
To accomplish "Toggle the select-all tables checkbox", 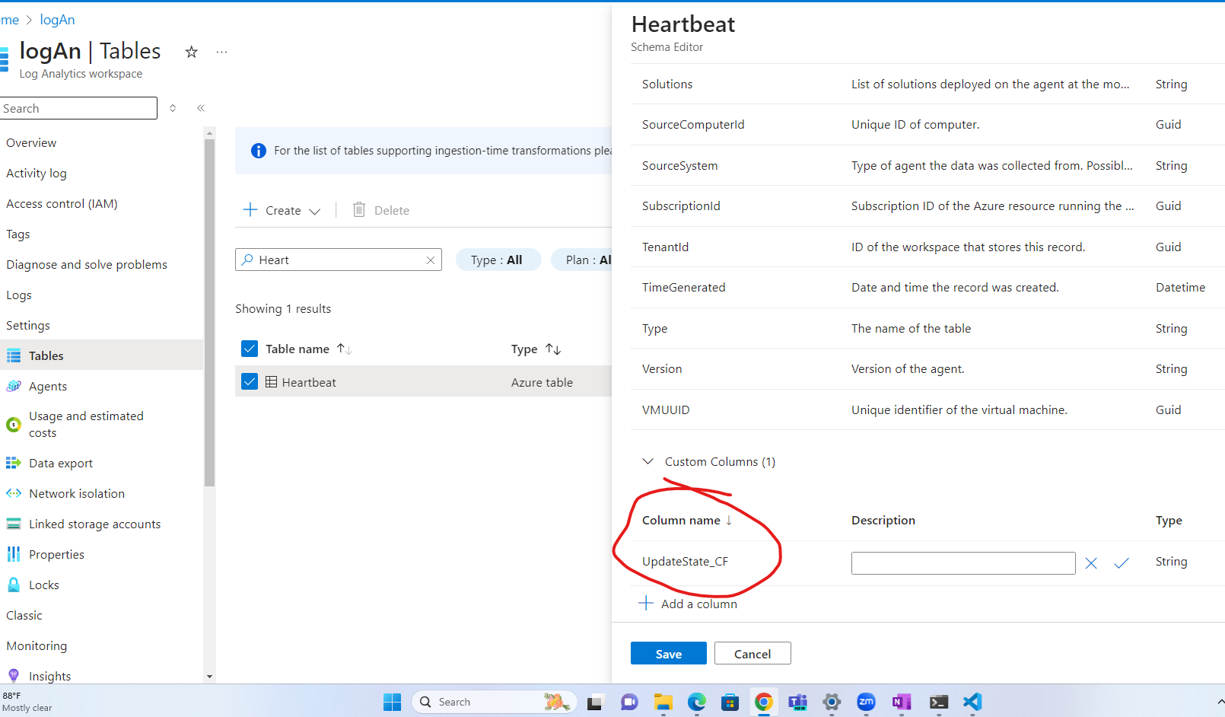I will (250, 349).
